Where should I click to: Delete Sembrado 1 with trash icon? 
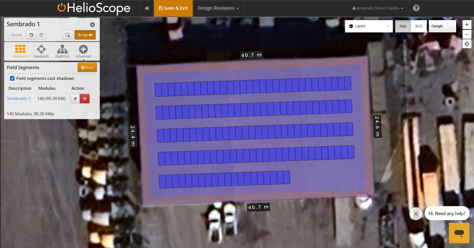pyautogui.click(x=85, y=99)
